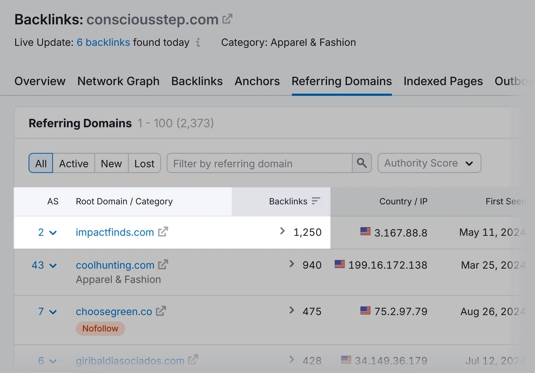535x373 pixels.
Task: Focus the Filter by referring domain field
Action: 260,163
